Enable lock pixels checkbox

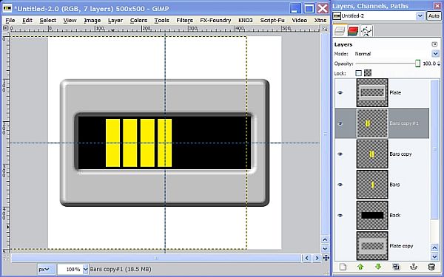pos(358,73)
